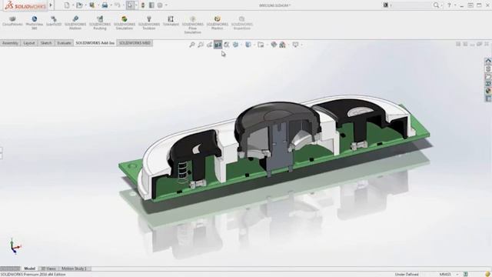Open the Help dropdown arrow
492x277 pixels.
[x=455, y=5]
